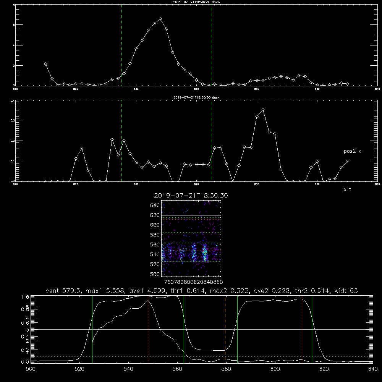Click the right green dashed line in the dusk plot
This screenshot has height=382, width=382.
211,141
